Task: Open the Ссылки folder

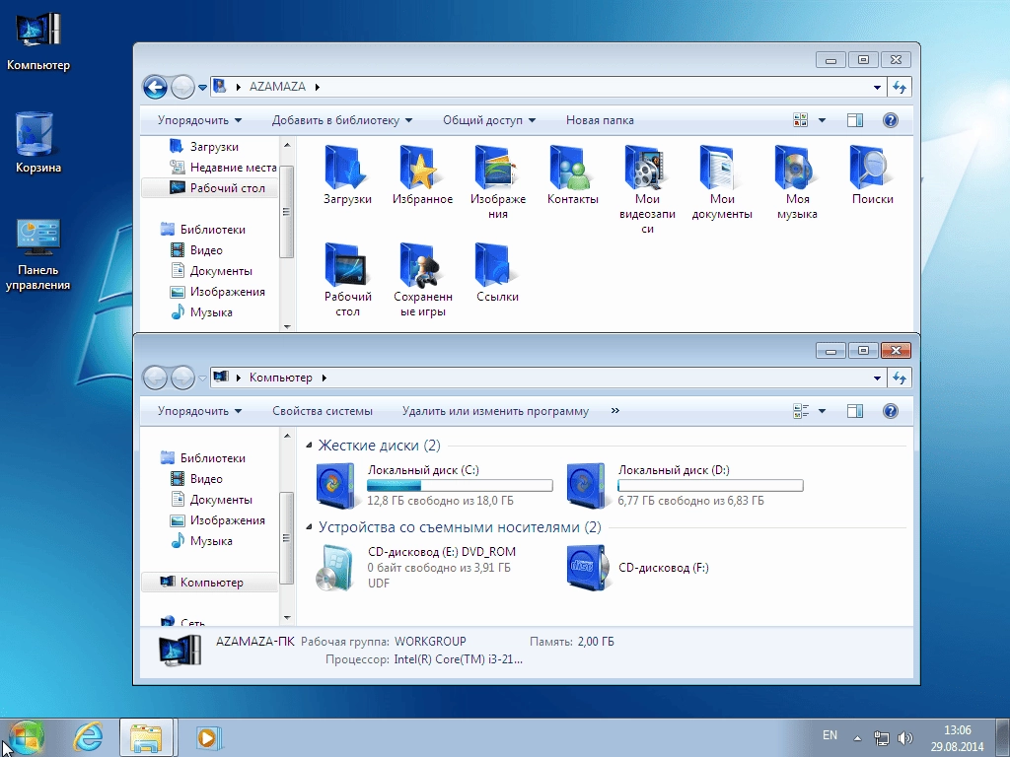Action: pos(497,273)
